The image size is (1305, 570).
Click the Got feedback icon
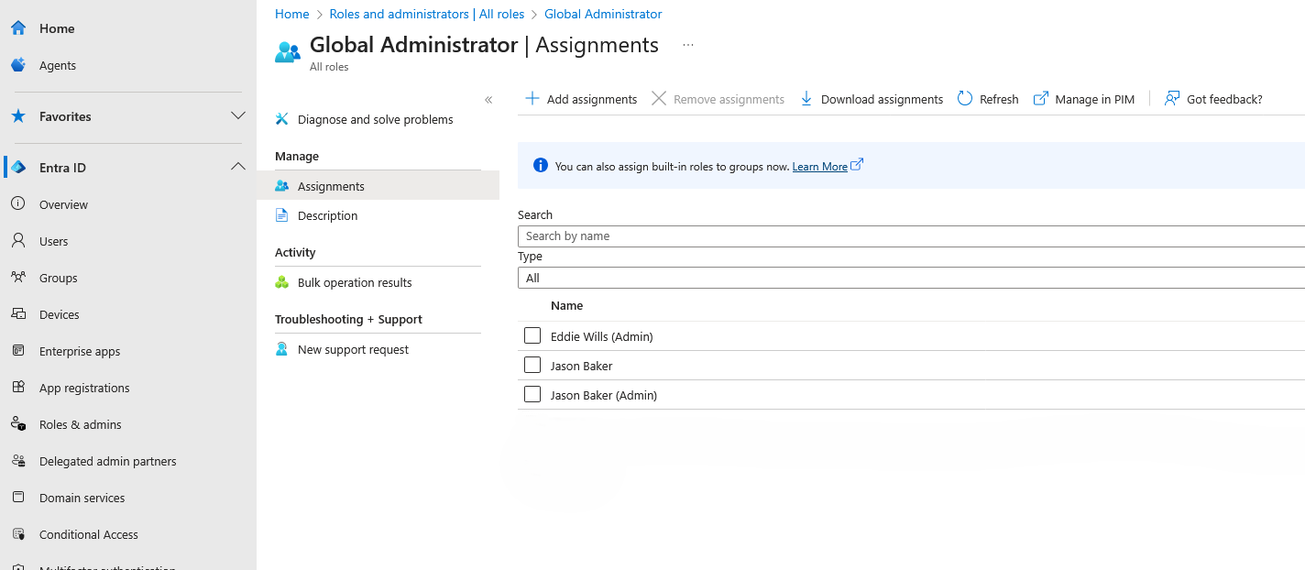click(1172, 99)
